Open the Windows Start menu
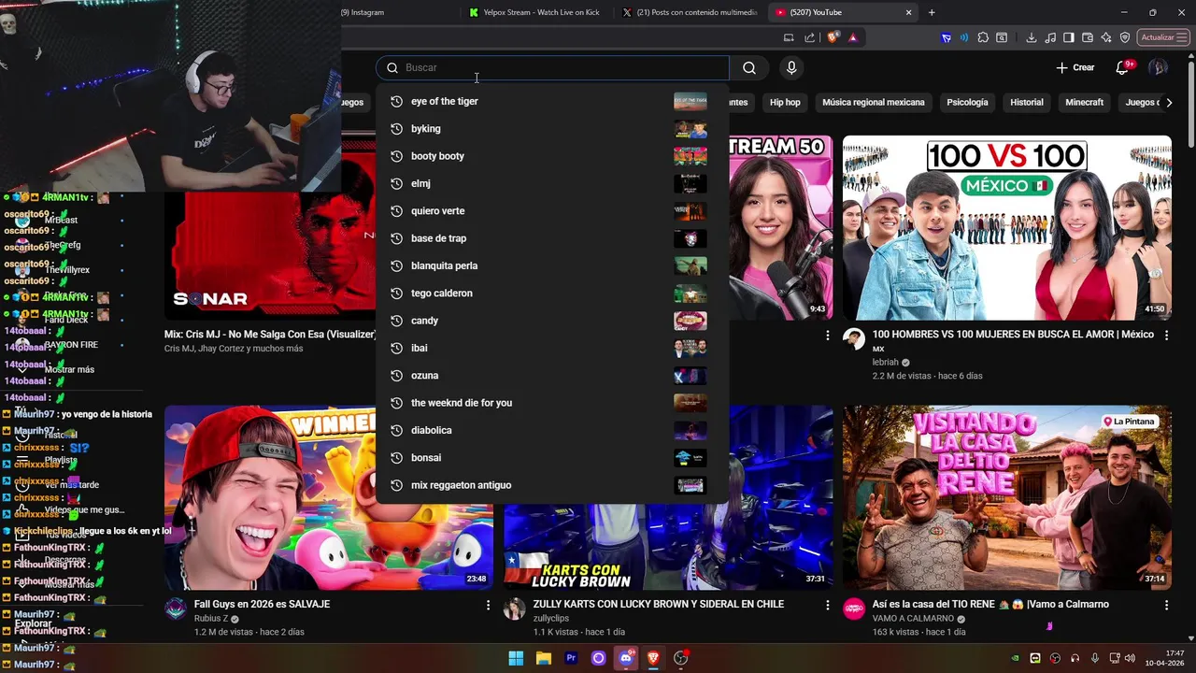Viewport: 1196px width, 673px height. point(516,658)
